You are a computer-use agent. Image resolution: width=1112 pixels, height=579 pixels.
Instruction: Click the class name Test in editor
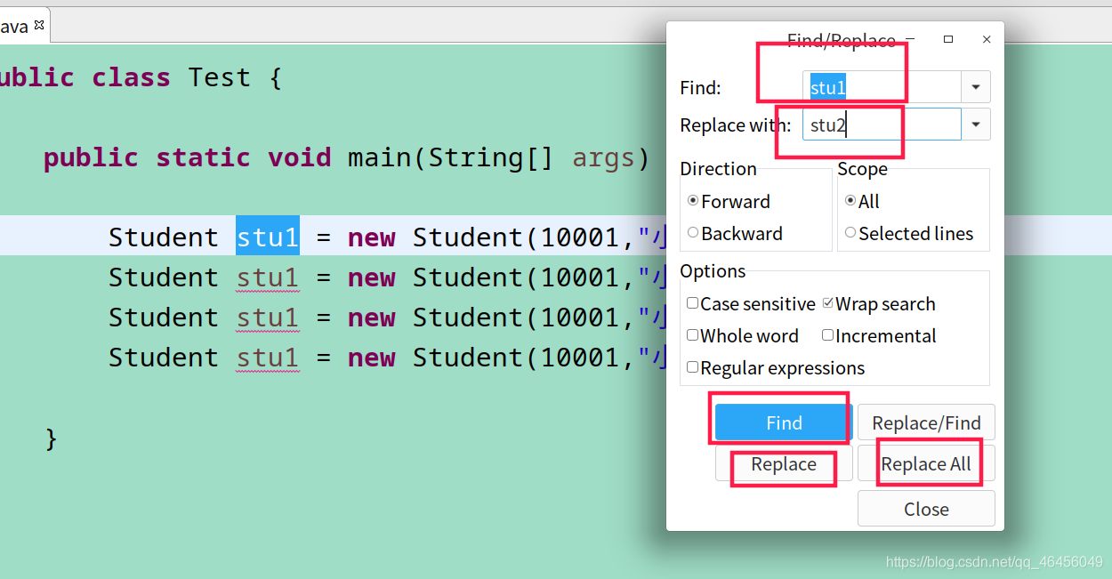219,77
